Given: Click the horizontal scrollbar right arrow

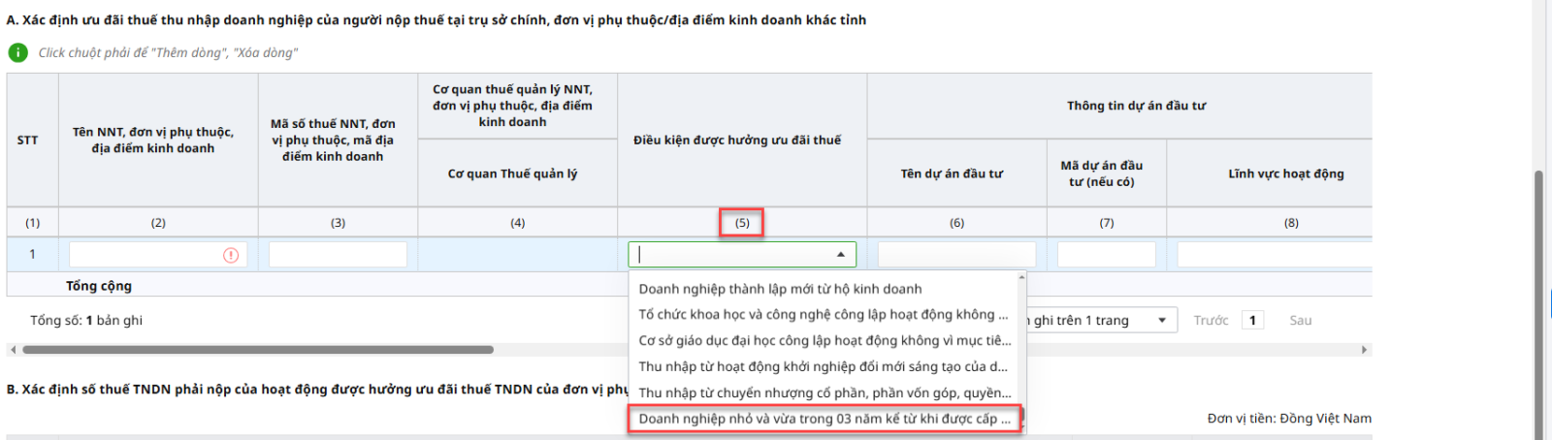Looking at the screenshot, I should pos(1365,349).
